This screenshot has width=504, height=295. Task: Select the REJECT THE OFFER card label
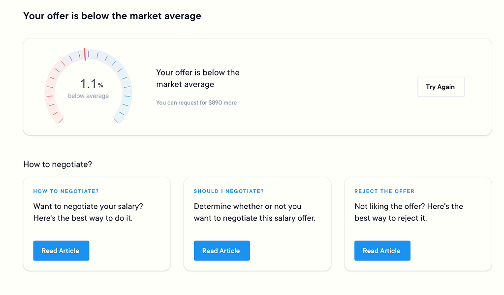384,191
